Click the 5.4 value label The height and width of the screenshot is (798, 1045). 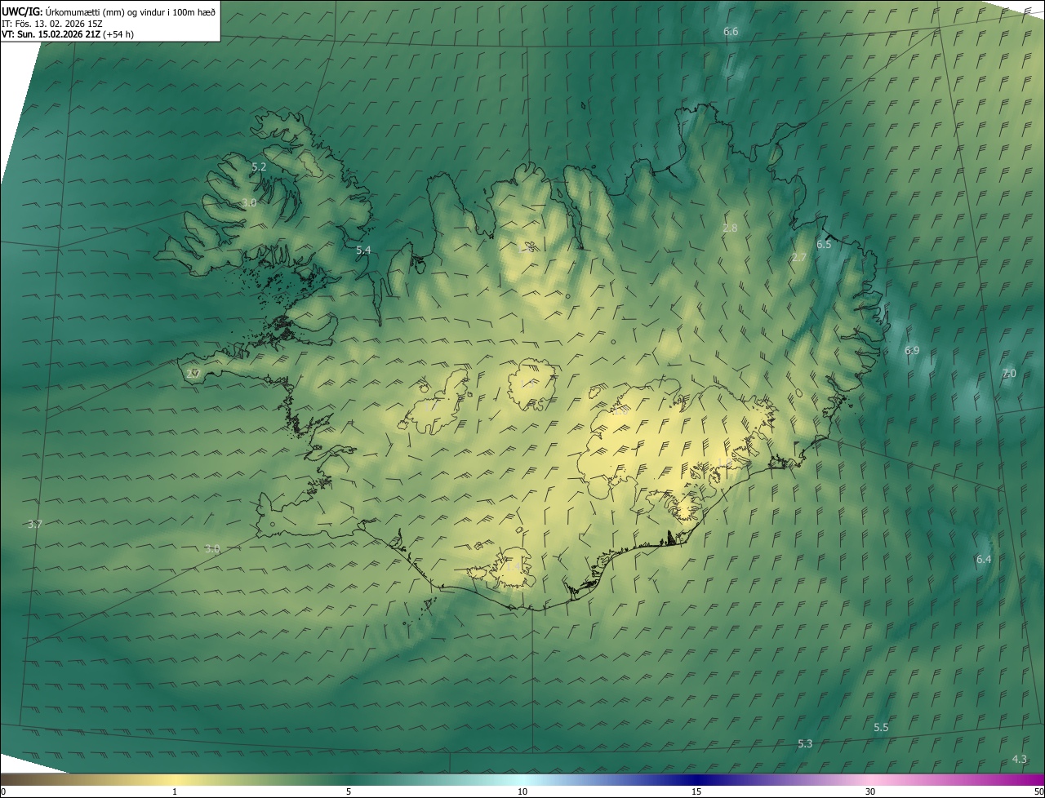(x=363, y=250)
